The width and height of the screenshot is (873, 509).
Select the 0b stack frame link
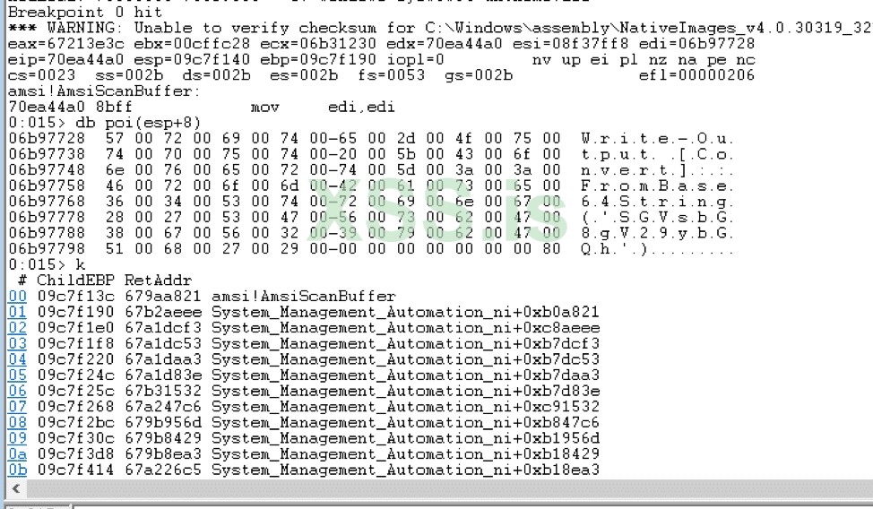pos(17,470)
